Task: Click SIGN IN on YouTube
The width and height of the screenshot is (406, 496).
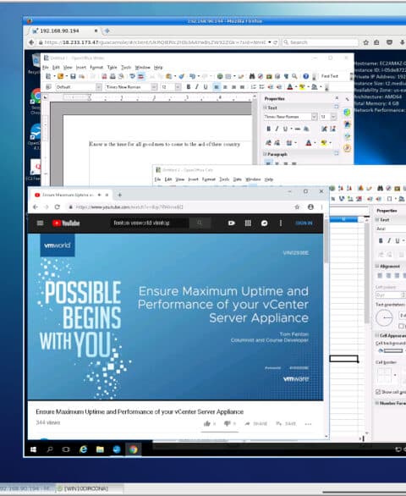Action: pos(304,223)
